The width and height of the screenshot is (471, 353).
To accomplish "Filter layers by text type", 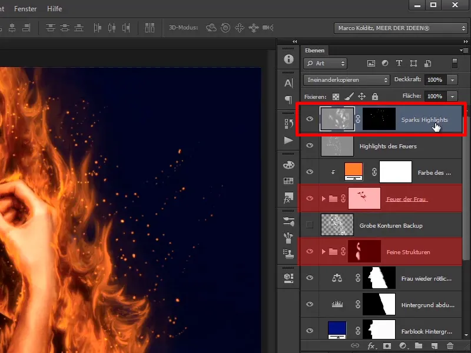I will point(399,63).
